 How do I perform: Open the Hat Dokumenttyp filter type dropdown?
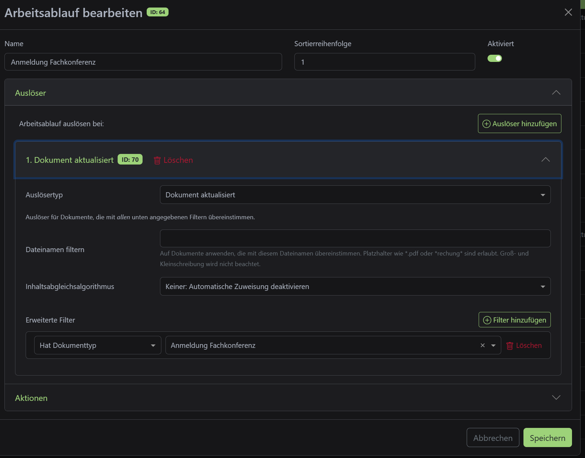pyautogui.click(x=97, y=345)
